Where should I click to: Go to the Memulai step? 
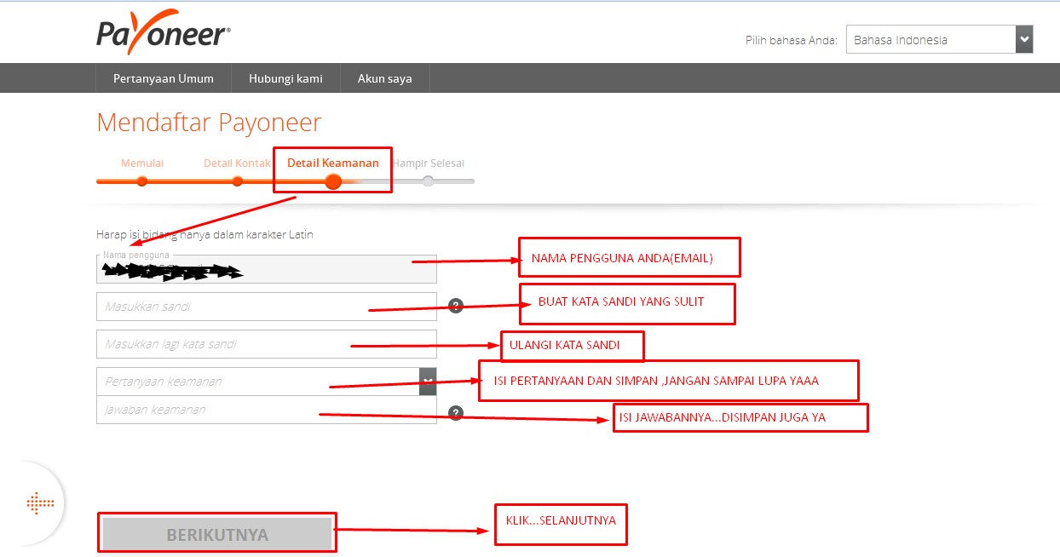(142, 163)
